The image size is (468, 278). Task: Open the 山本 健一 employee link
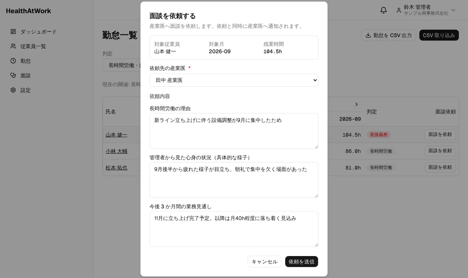click(x=116, y=135)
